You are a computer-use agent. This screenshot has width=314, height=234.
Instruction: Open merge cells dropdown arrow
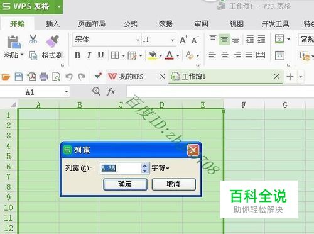pyautogui.click(x=288, y=39)
